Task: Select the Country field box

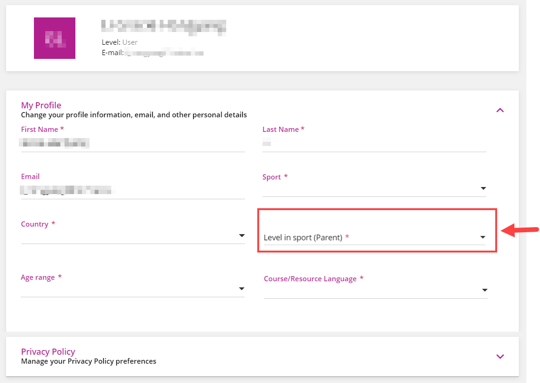Action: tap(133, 236)
